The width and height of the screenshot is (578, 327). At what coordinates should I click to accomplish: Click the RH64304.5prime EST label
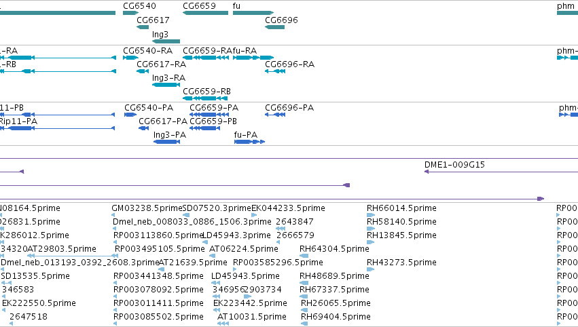334,249
